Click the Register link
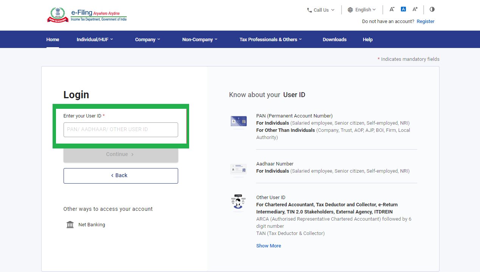This screenshot has height=272, width=480. click(x=425, y=22)
